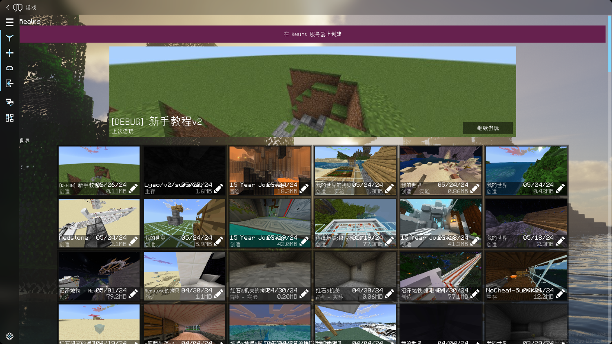Edit the 15 Year Journey 18.3MB world
Screen dimensions: 612x344
pyautogui.click(x=304, y=188)
